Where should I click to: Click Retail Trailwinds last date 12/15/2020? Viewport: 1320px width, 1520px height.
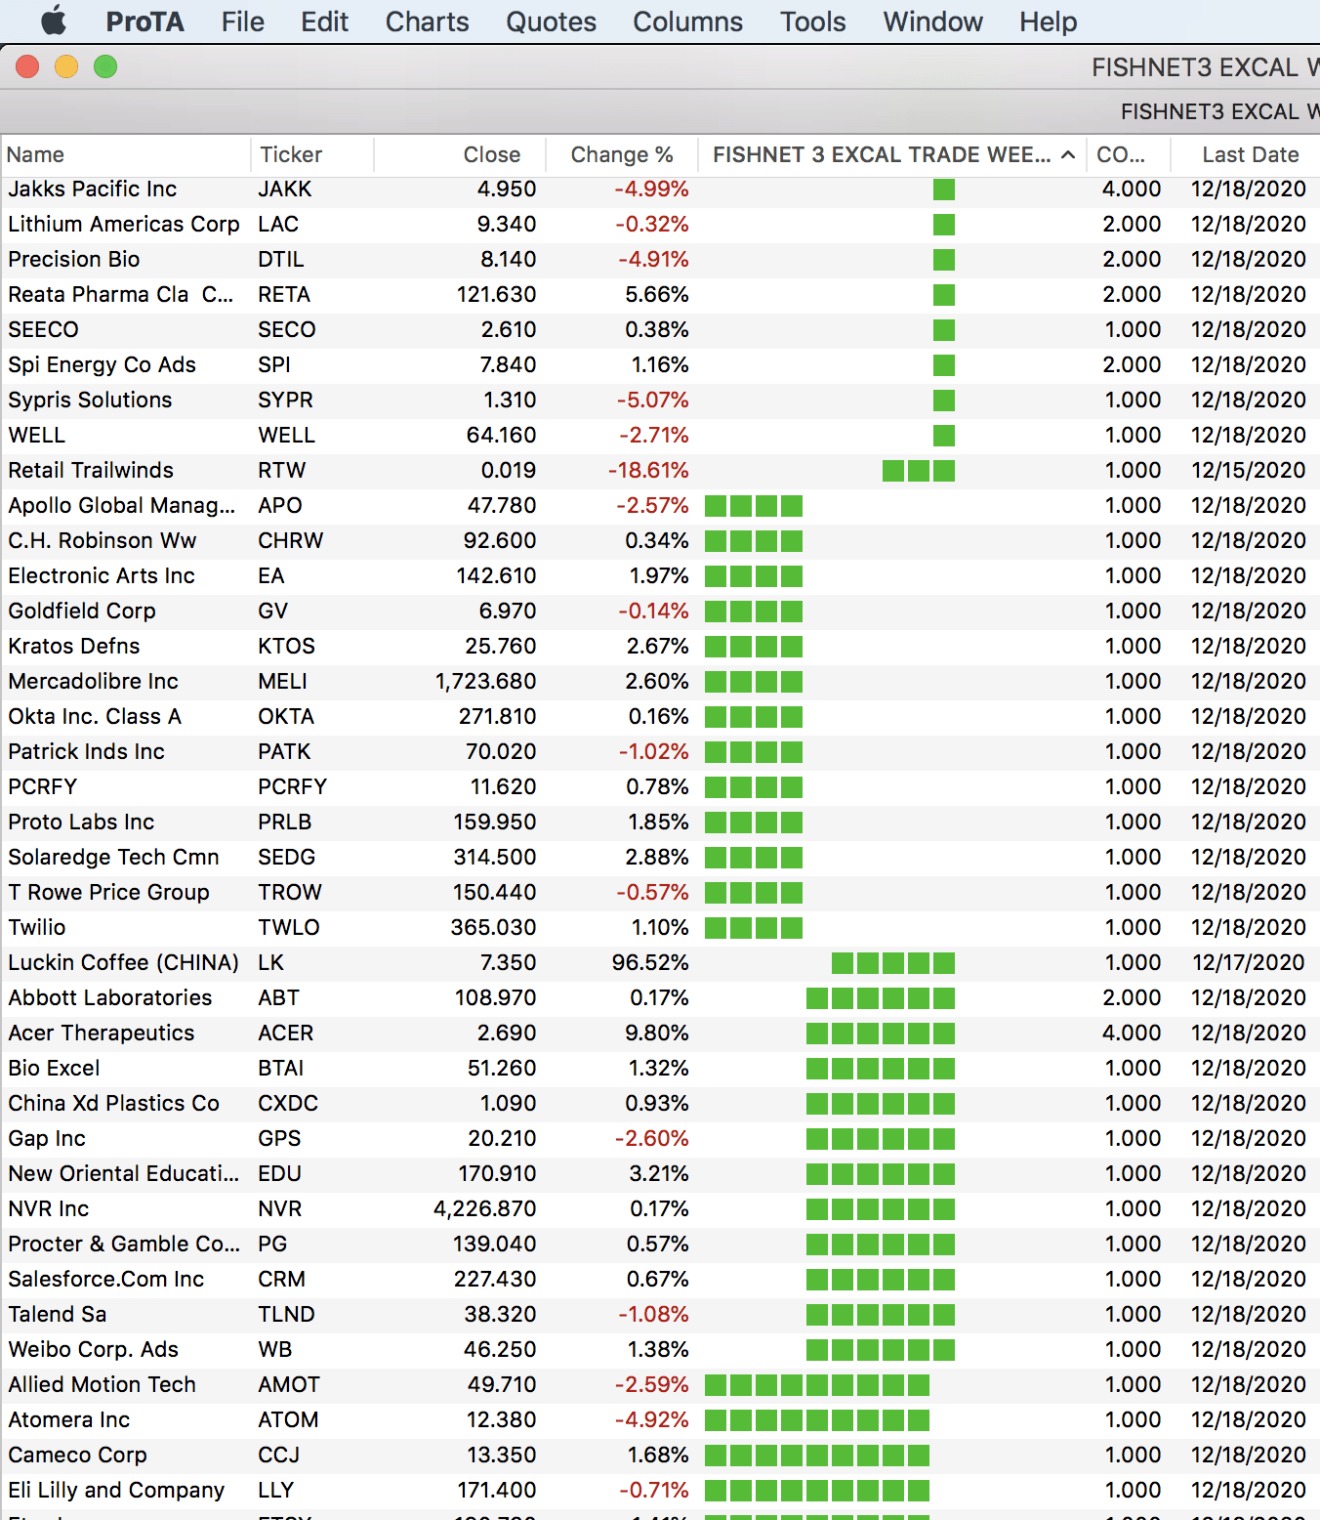click(1249, 471)
